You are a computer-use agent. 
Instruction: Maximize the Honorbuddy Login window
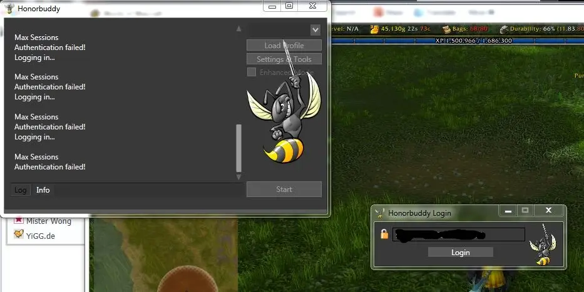tap(525, 211)
